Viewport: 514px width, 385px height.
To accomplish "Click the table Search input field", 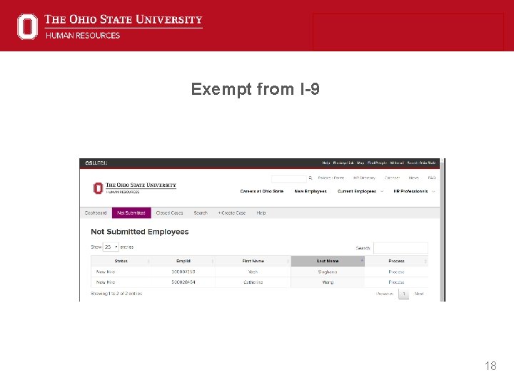I will 400,248.
